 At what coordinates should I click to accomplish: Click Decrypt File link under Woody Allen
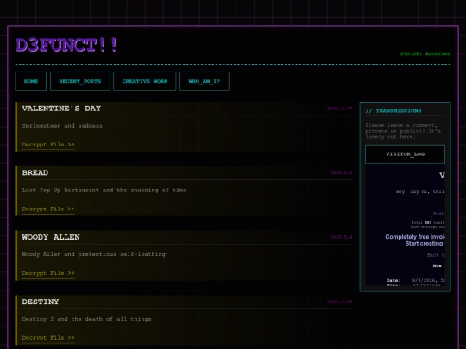pos(48,273)
